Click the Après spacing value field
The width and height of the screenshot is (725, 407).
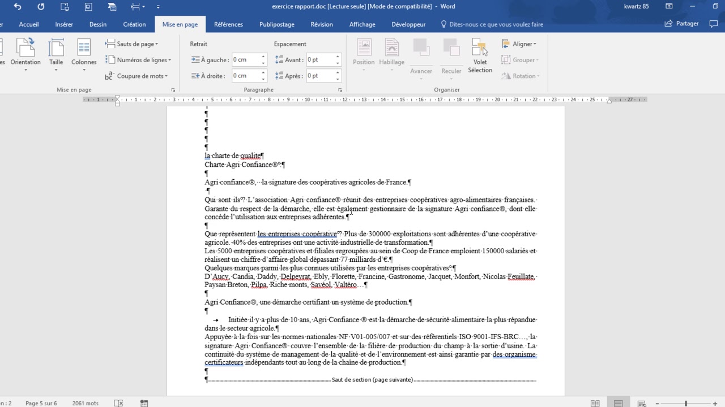[320, 76]
